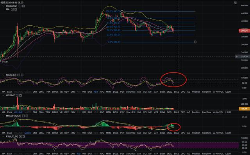The image size is (250, 155).
Task: Switch to StochRSI in the row beneath the KDJ chart
Action: (x=130, y=92)
